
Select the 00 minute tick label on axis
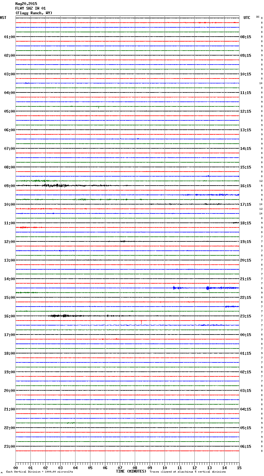coord(16,468)
